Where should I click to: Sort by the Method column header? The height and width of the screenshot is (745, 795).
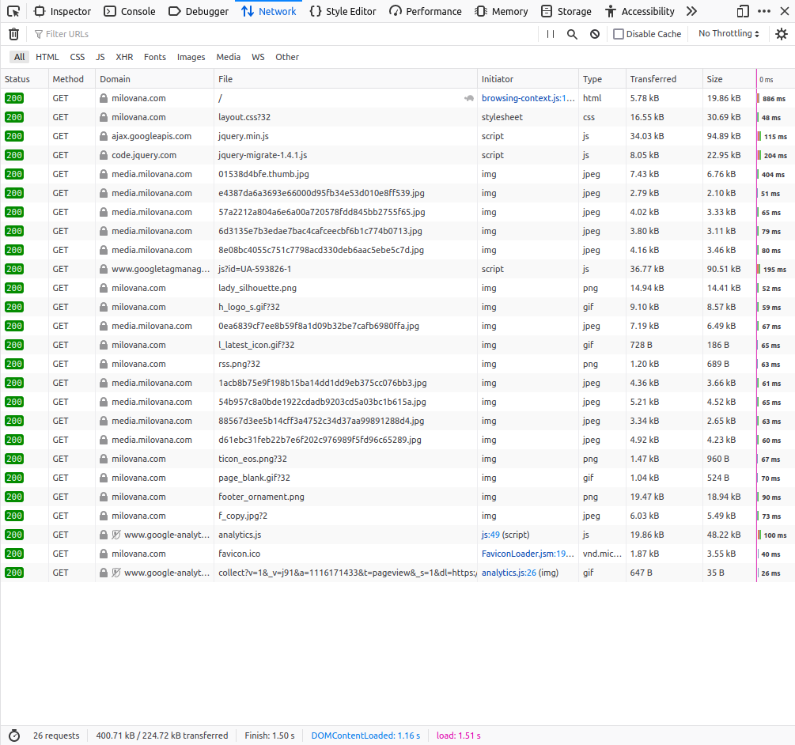[x=71, y=79]
